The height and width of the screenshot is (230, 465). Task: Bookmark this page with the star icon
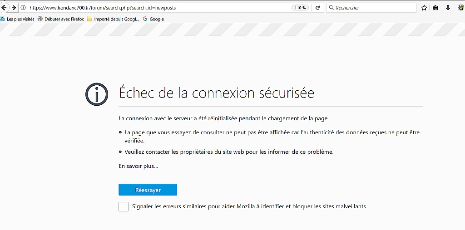pos(424,8)
